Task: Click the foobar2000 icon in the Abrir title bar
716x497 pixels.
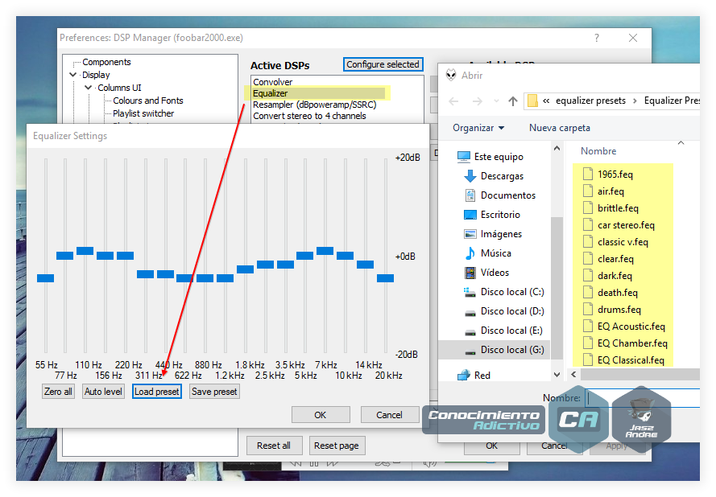Action: (450, 75)
